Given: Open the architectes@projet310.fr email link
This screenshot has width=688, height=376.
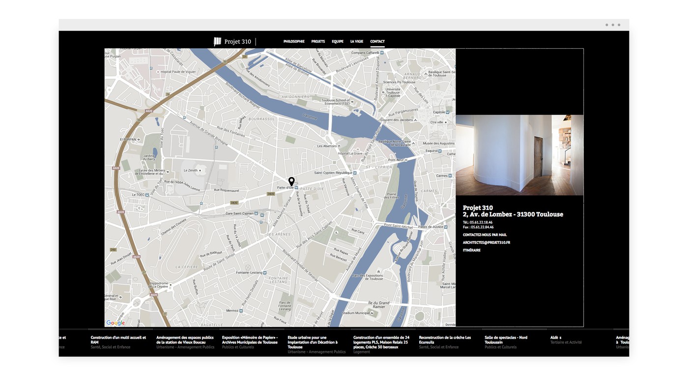Looking at the screenshot, I should click(x=486, y=243).
